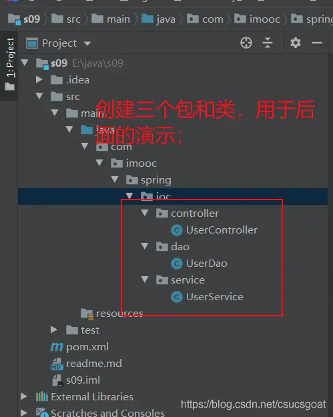Screen dimensions: 333x417
Task: Collapse the dao package arrow
Action: tap(145, 246)
